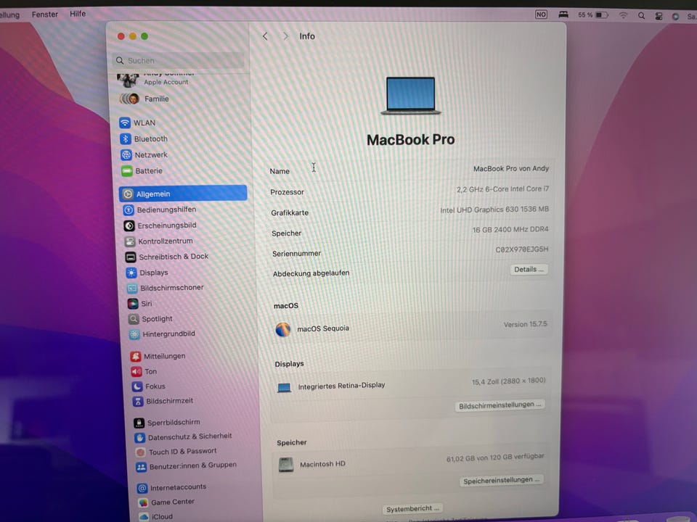The width and height of the screenshot is (697, 522).
Task: Click the '16 GB 2400 MHz DDR4' value
Action: (510, 230)
